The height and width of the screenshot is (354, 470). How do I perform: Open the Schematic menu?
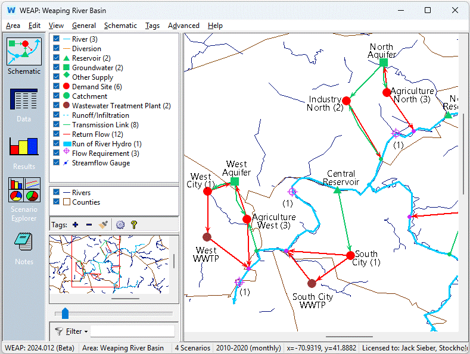120,26
